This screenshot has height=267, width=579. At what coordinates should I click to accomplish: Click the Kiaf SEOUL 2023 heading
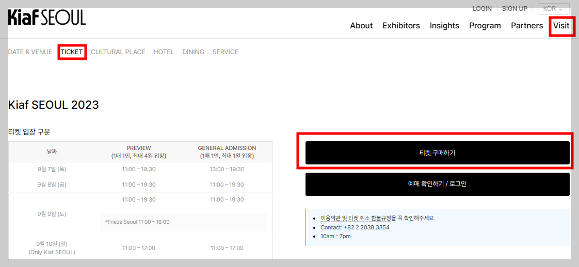[x=54, y=105]
